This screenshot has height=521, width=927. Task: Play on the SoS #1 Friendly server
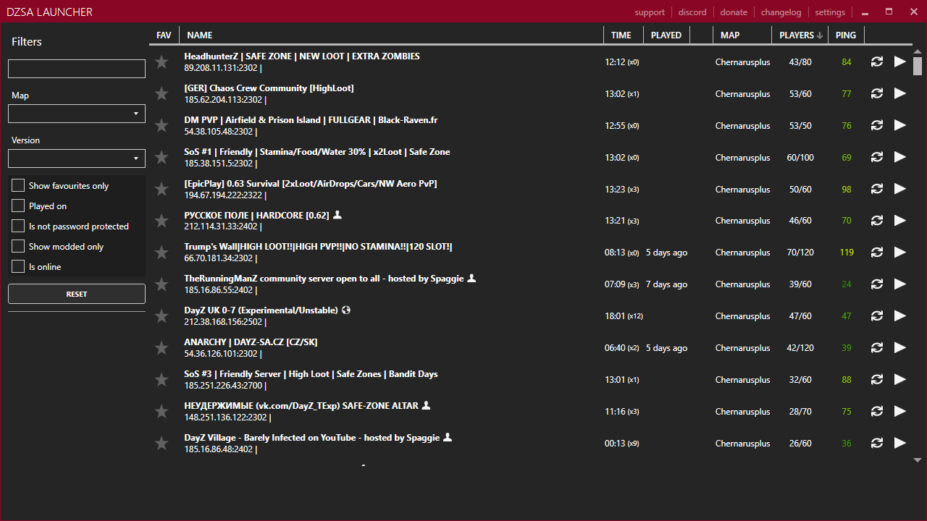[x=899, y=157]
